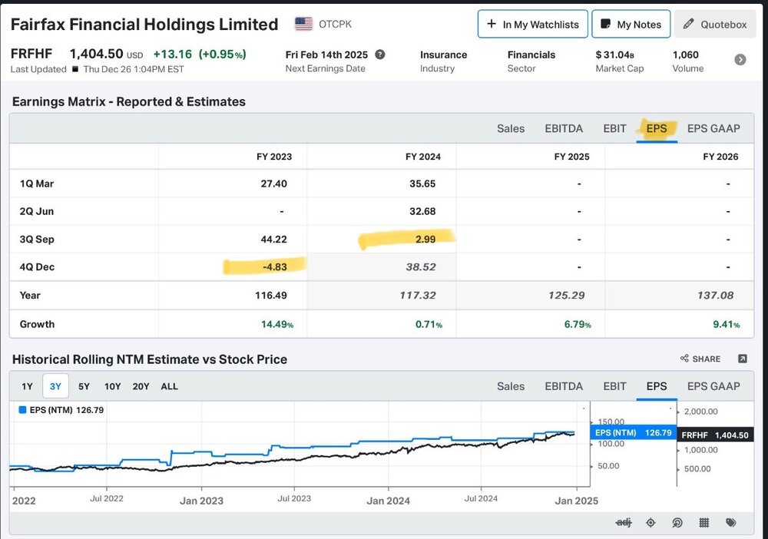Click the 117.32 Year estimate
Screen dimensions: 768x539
[418, 295]
